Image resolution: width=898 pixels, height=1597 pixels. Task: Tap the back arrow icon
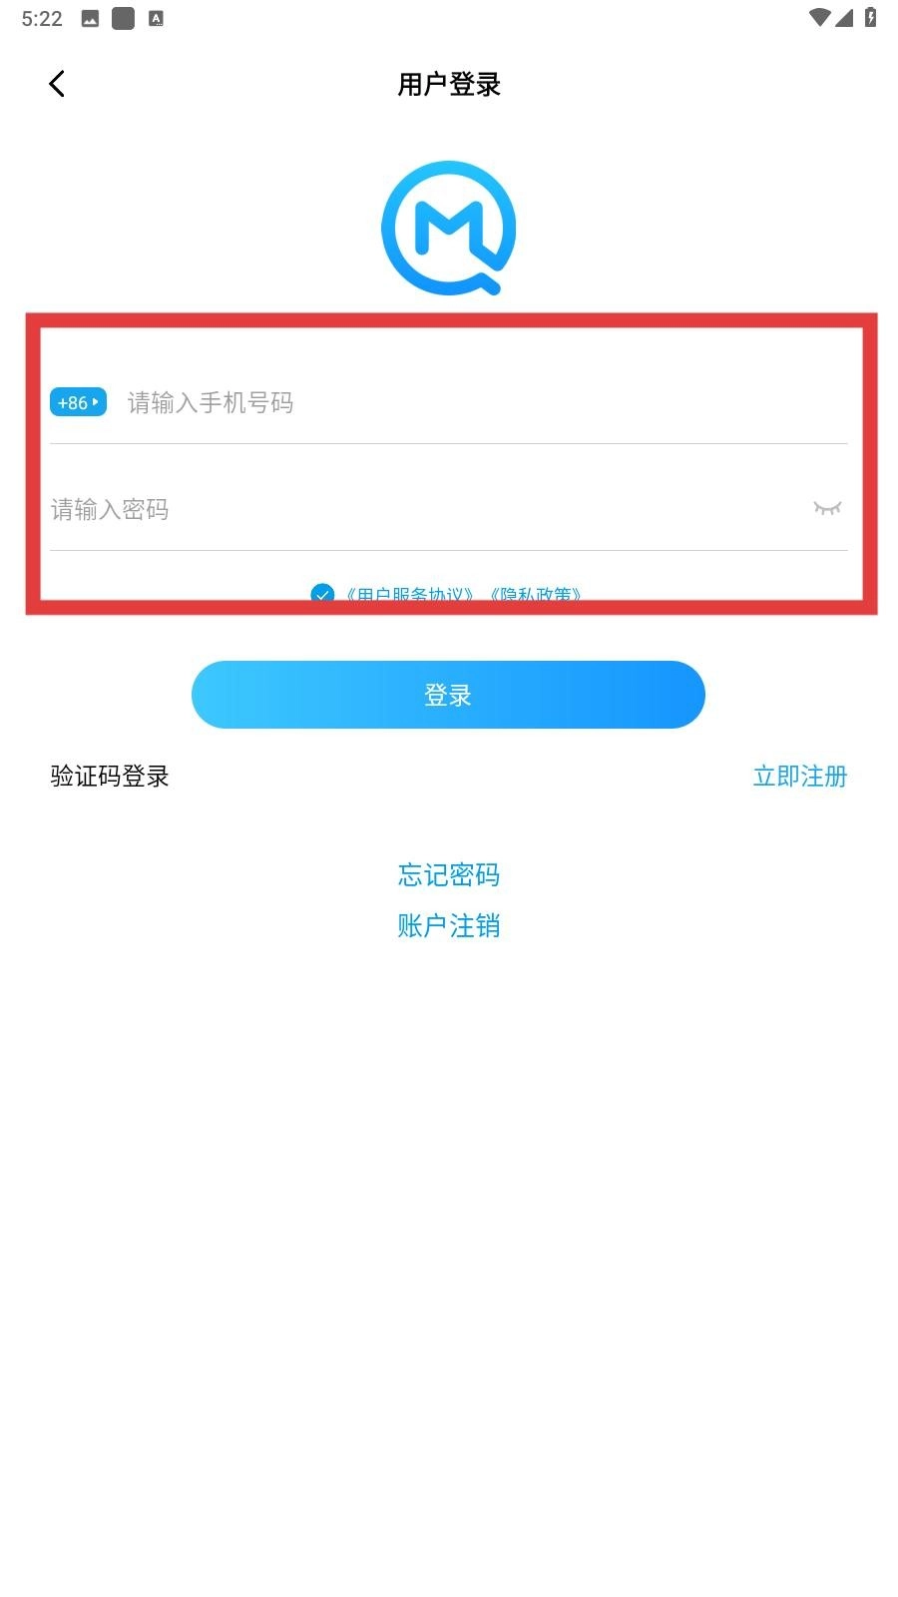(x=57, y=84)
